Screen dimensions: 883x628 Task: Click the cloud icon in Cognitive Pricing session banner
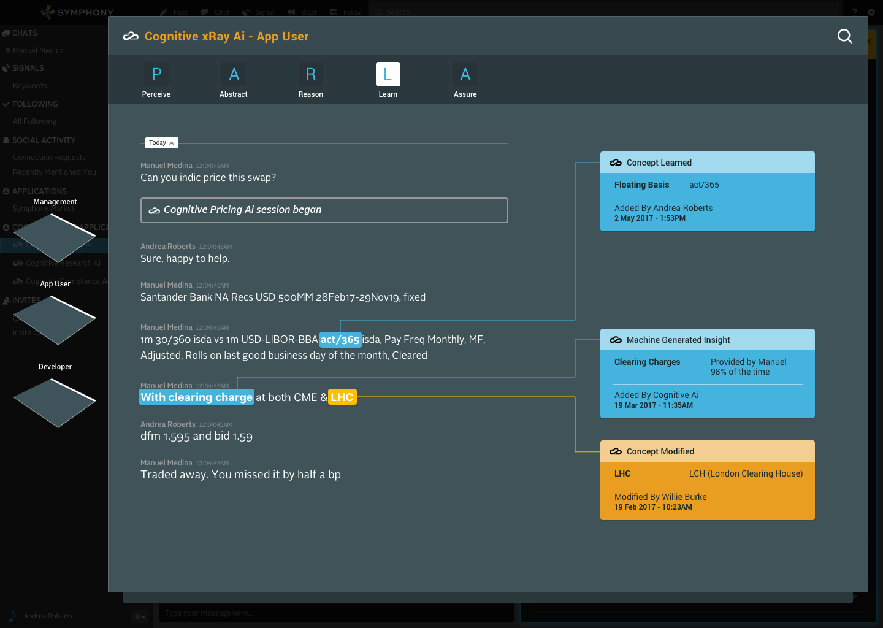pyautogui.click(x=155, y=210)
